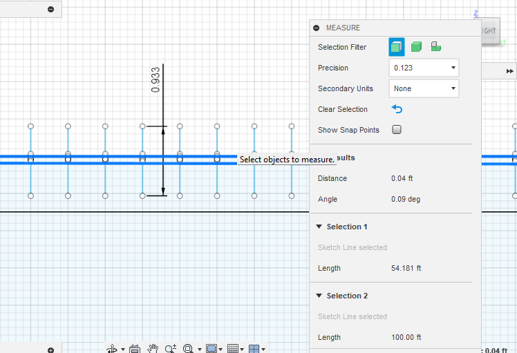
Task: Expand the Grid and Snaps dropdown arrow
Action: 242,349
